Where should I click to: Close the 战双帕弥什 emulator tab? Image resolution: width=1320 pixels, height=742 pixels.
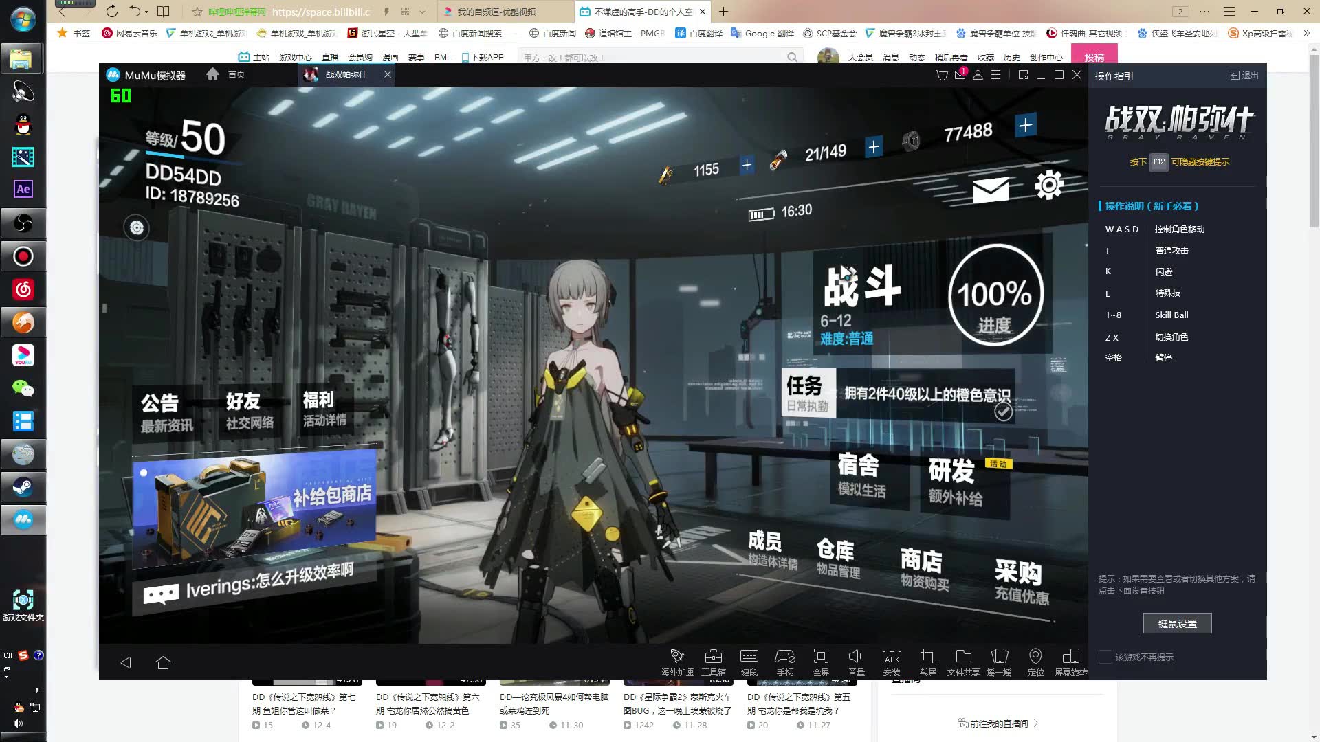point(388,74)
